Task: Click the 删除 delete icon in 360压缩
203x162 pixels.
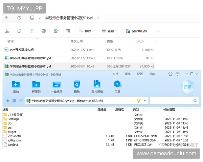Action: (77, 86)
